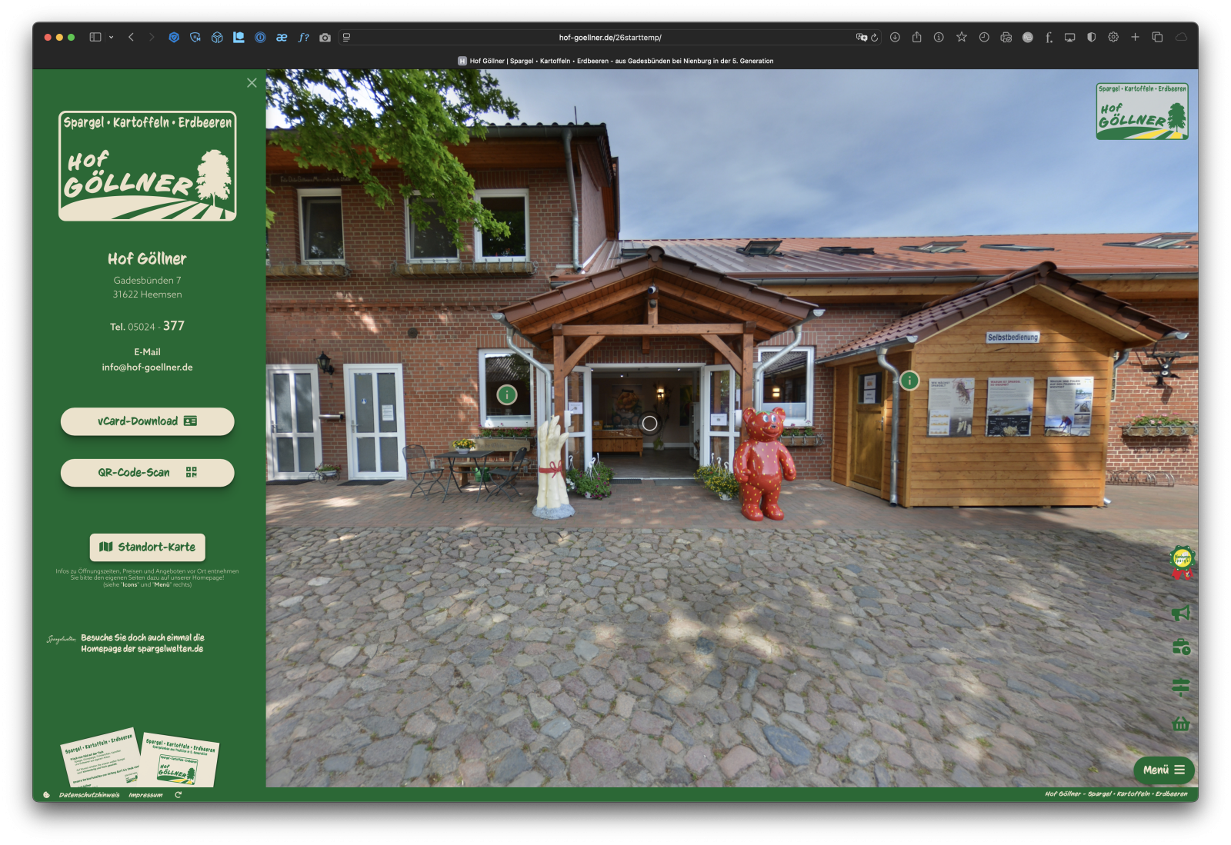The width and height of the screenshot is (1231, 845).
Task: Click the green megaphone announcements icon
Action: click(1180, 613)
